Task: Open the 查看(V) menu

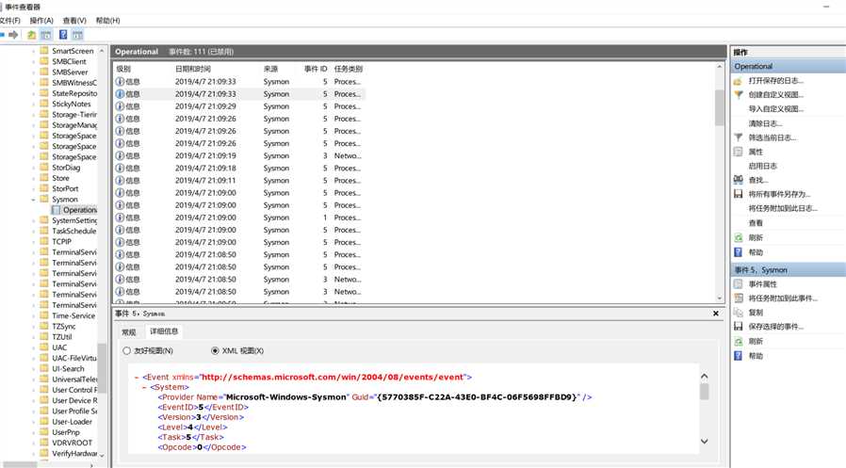Action: [74, 21]
